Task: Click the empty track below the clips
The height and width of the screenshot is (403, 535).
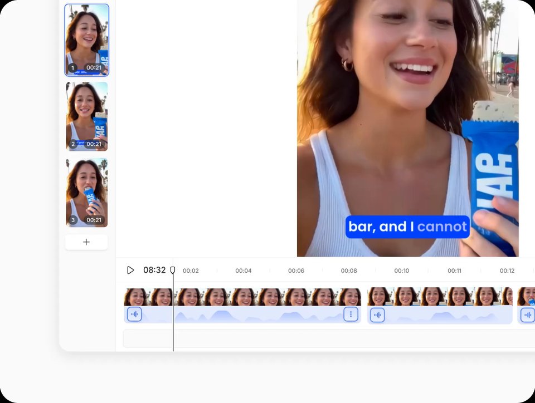Action: 328,338
